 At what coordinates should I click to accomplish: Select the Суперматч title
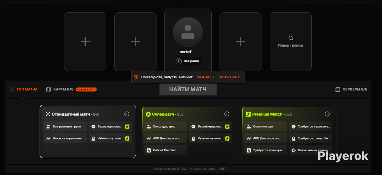coord(163,114)
